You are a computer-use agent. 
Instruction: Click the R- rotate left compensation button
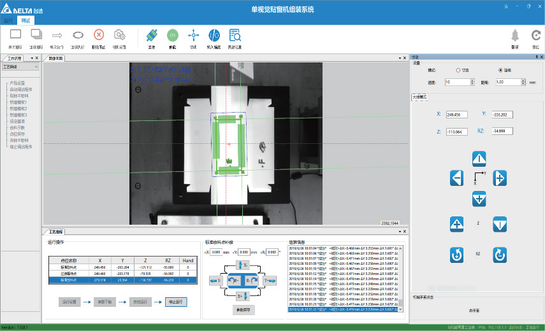pos(235,280)
